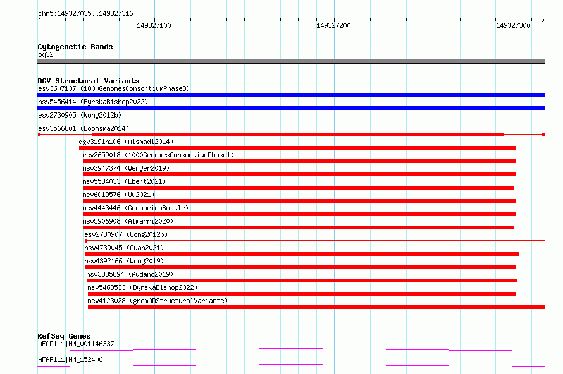Click nsv5906908 (Almarri2020) variant label
Screen dimensions: 563x374
coord(128,221)
